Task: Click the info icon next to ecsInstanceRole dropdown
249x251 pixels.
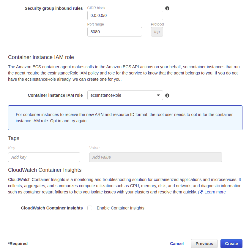Action: click(x=167, y=96)
